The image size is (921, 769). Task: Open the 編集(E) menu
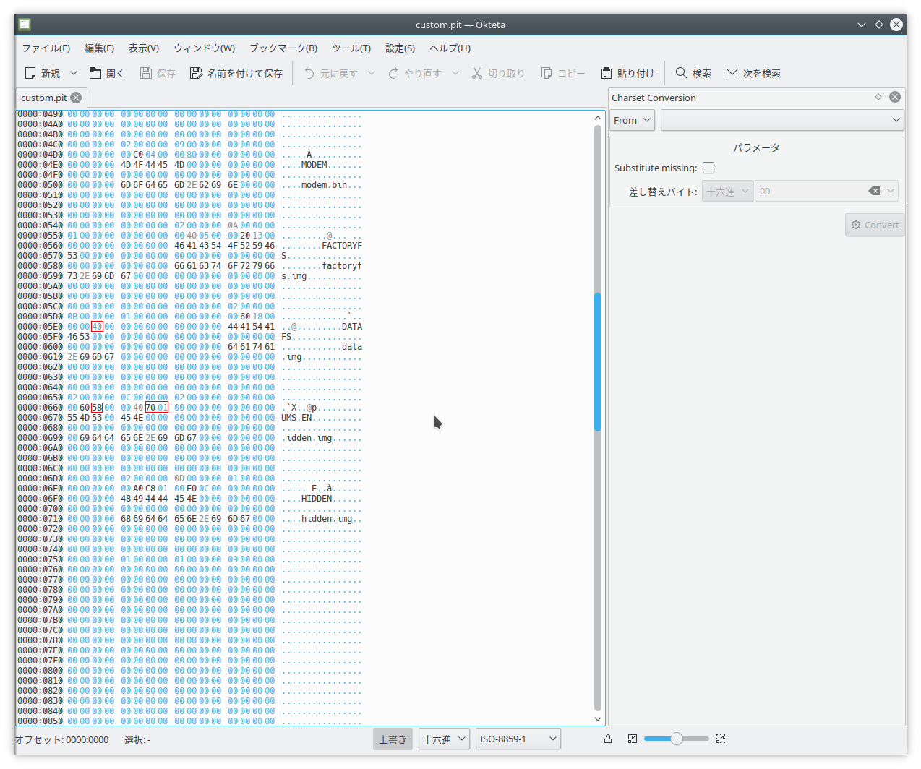[99, 48]
